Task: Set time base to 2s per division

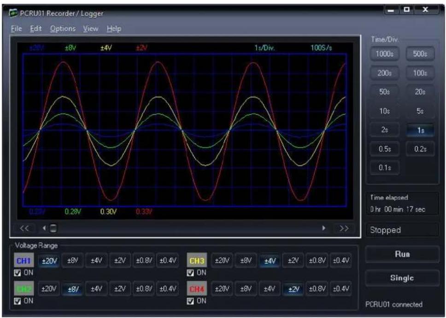Action: point(385,130)
